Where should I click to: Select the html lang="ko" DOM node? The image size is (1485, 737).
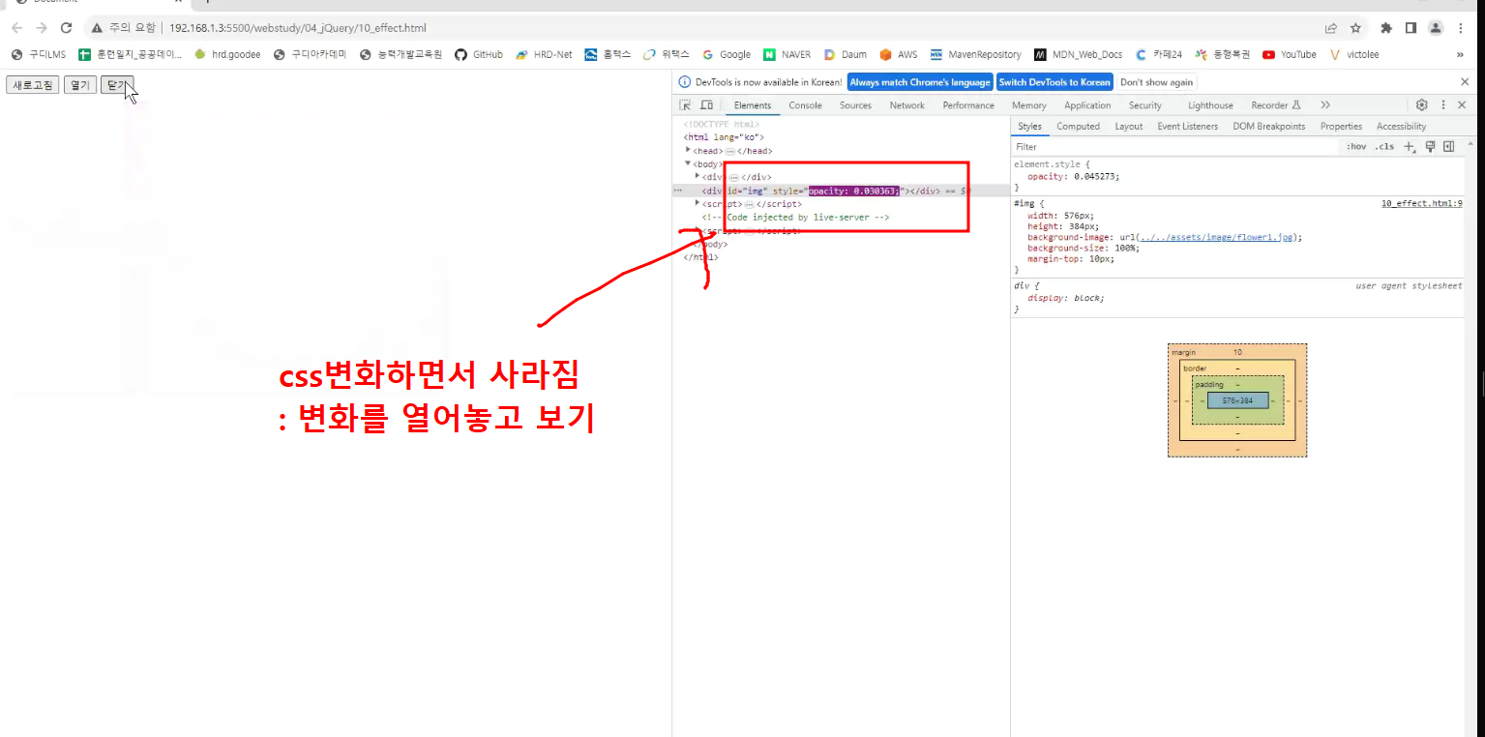(x=724, y=137)
